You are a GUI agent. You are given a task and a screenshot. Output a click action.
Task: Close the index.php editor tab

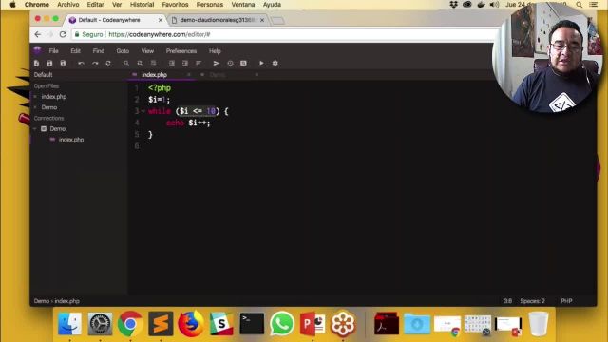[189, 75]
